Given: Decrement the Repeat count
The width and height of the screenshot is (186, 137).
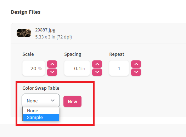Looking at the screenshot, I should coord(136,72).
